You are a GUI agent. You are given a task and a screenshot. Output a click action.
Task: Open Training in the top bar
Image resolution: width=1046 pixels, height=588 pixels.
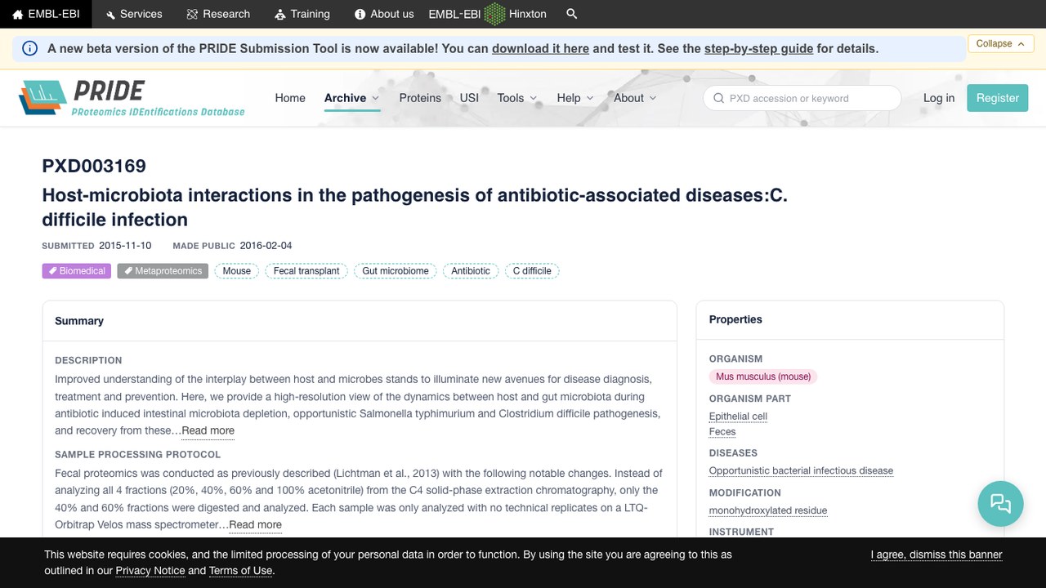click(302, 14)
